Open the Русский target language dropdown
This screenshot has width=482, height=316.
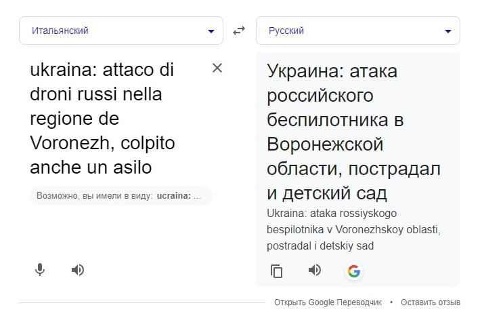tap(357, 31)
